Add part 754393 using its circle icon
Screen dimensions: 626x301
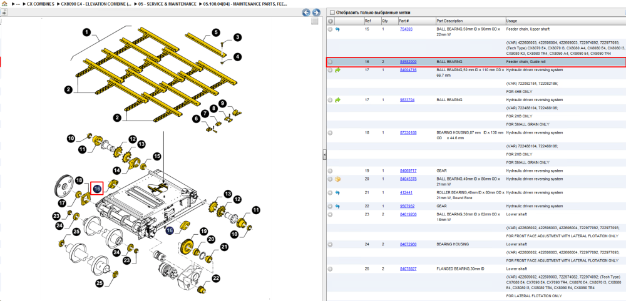click(x=330, y=29)
